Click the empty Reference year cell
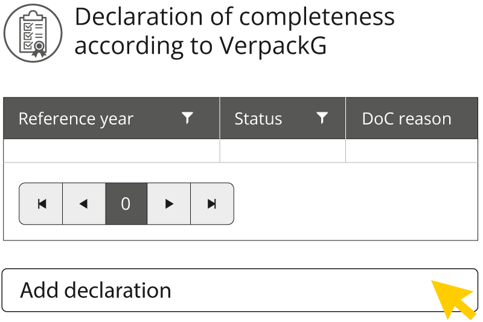The width and height of the screenshot is (483, 322). click(x=112, y=150)
